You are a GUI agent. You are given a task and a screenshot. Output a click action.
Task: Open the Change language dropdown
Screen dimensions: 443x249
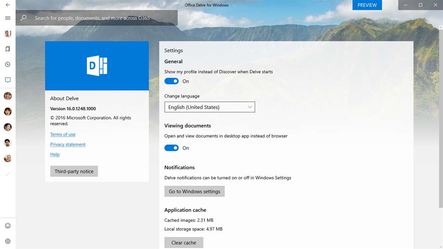(210, 107)
